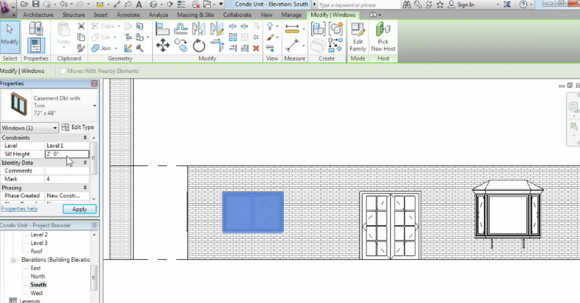This screenshot has width=580, height=303.
Task: Open the Insert ribbon tab
Action: point(101,15)
